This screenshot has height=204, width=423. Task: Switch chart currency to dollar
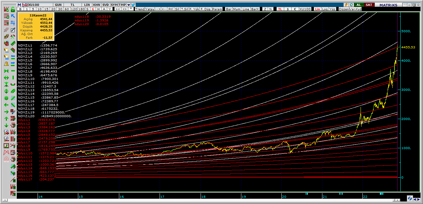click(288, 9)
